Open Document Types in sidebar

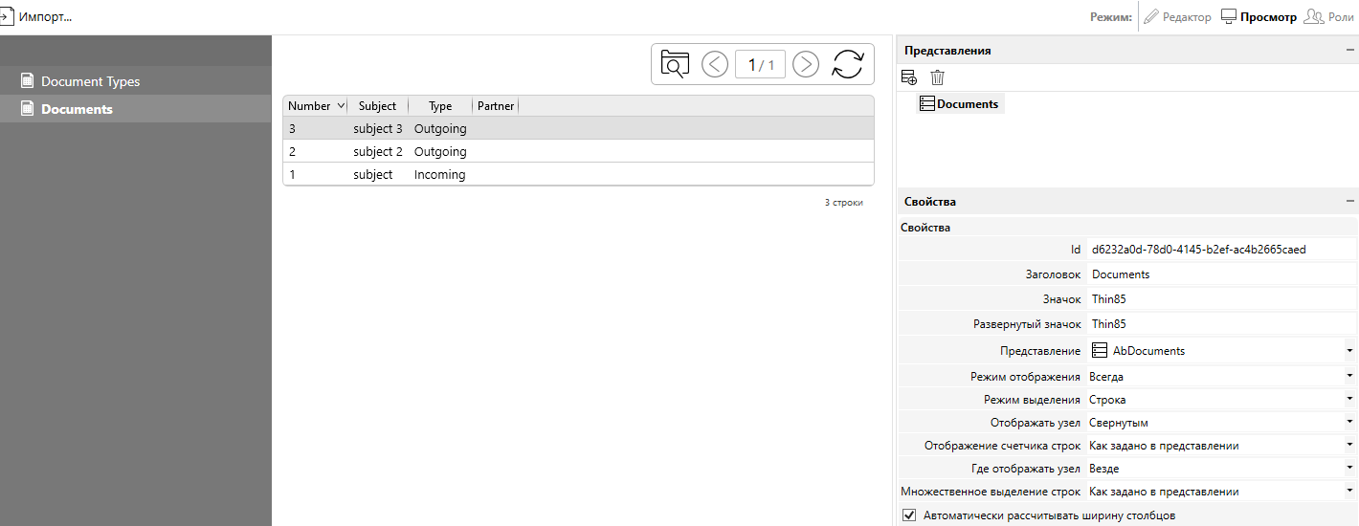point(90,82)
